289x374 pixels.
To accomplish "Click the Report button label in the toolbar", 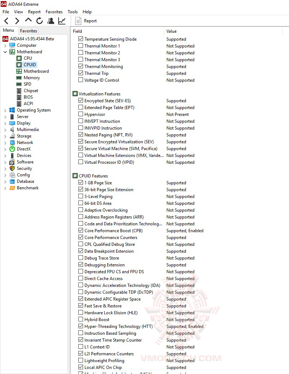I will tap(90, 21).
